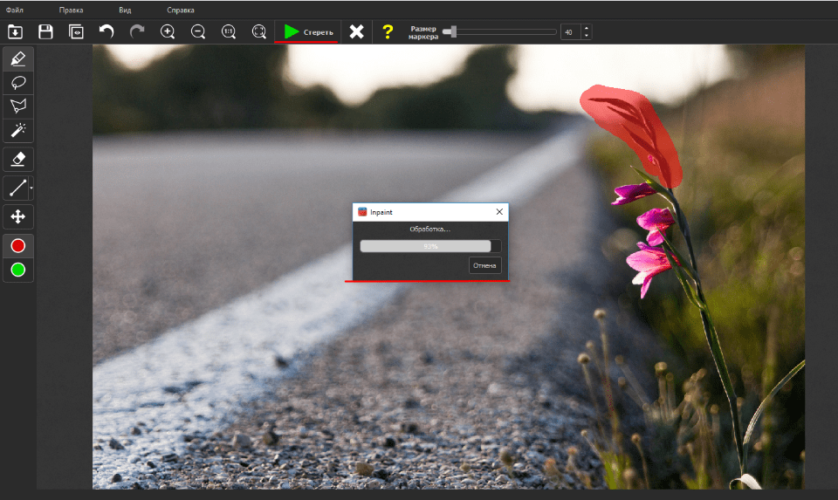Choose the red mask marker color
The height and width of the screenshot is (500, 838).
[x=18, y=246]
